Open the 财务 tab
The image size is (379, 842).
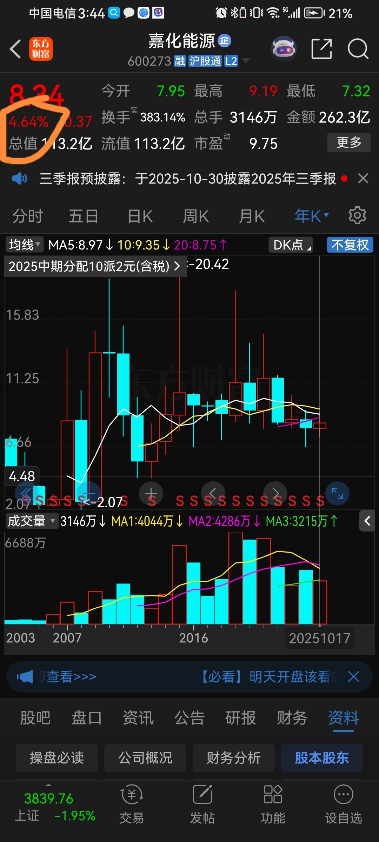292,717
